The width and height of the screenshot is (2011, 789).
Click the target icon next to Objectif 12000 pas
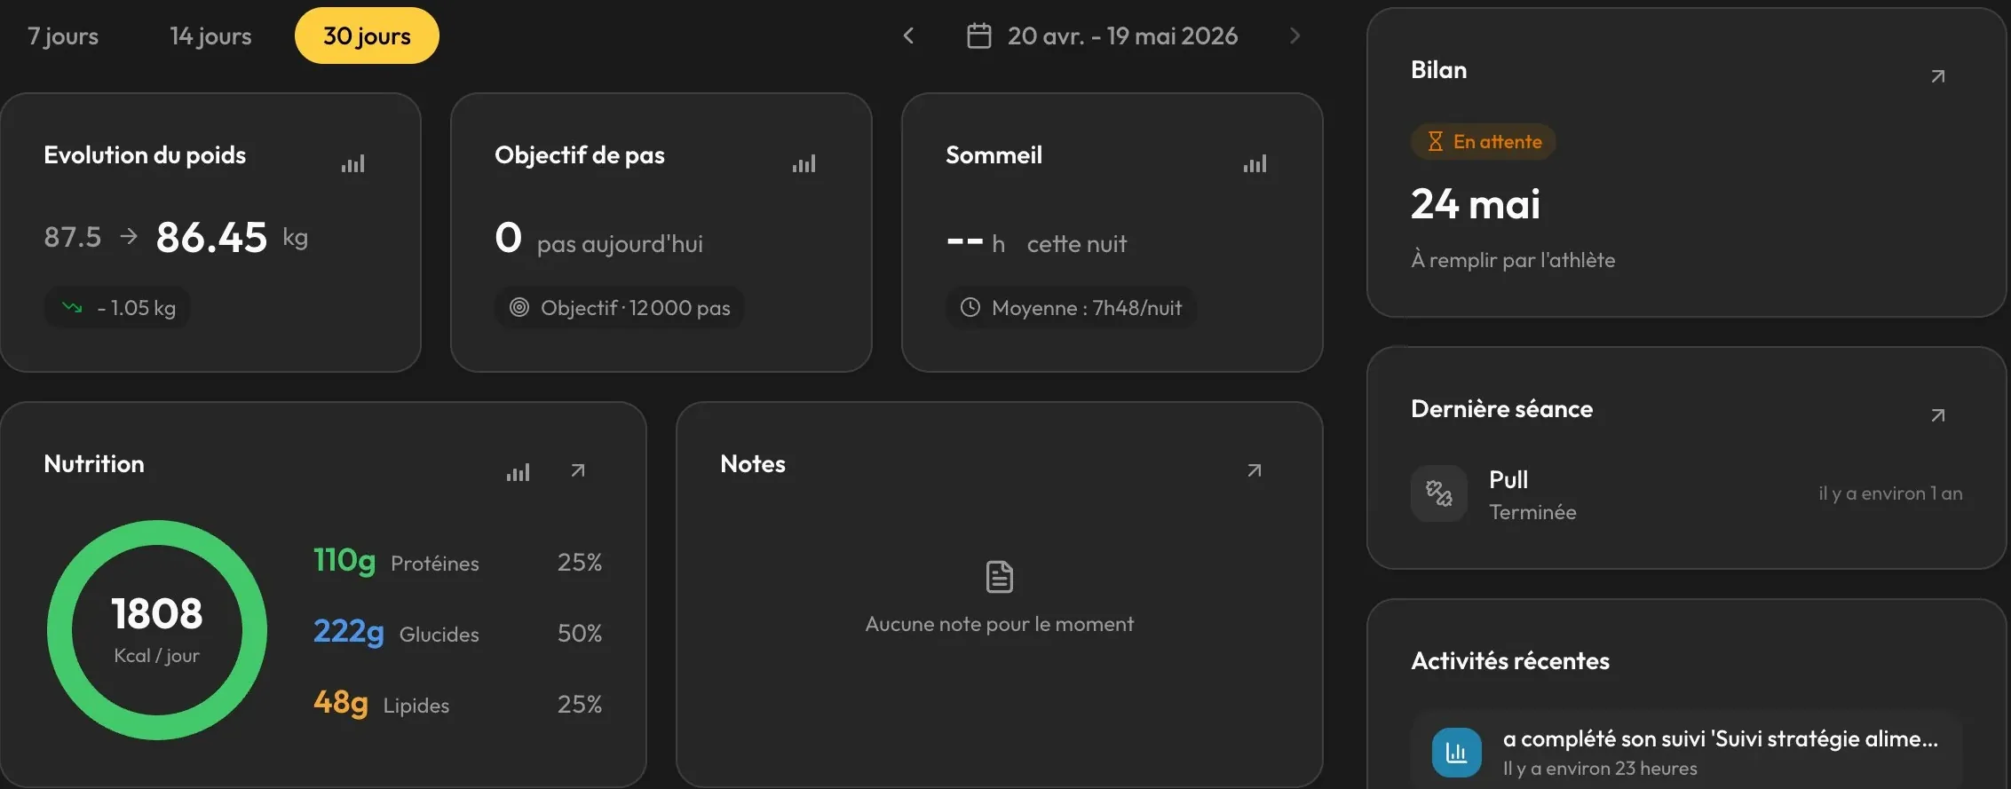519,307
